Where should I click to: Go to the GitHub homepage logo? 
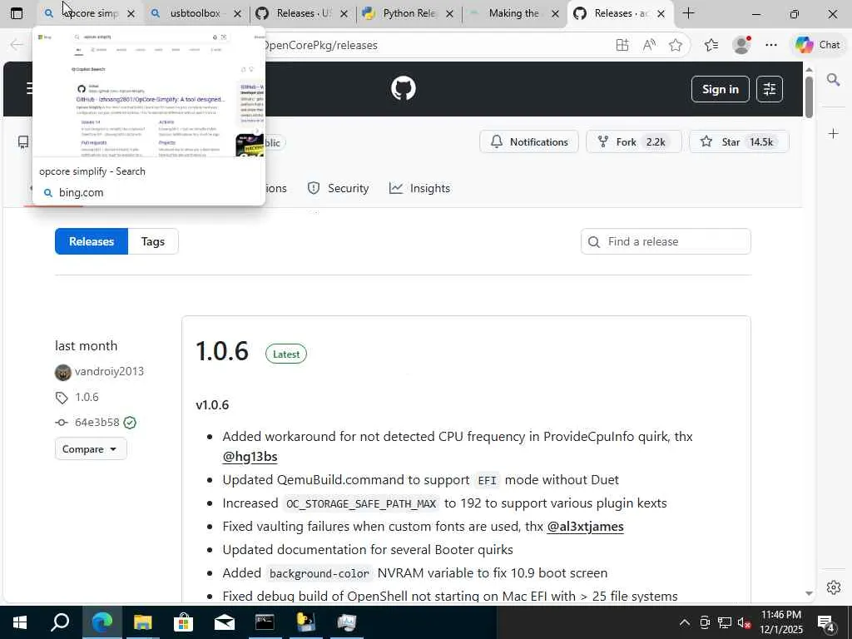click(x=404, y=88)
